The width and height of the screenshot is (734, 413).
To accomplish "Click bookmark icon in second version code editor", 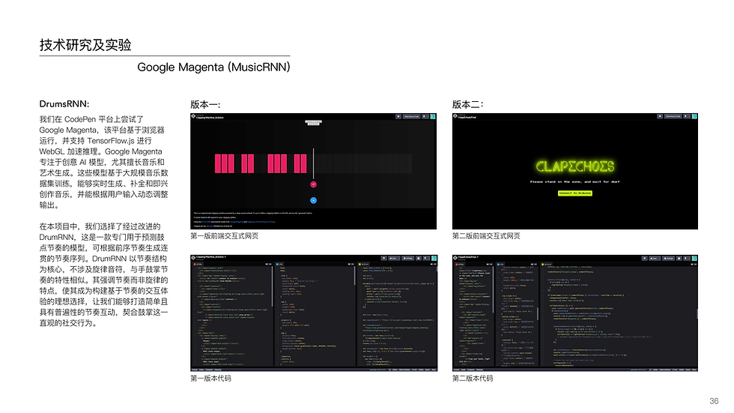I will coord(687,258).
